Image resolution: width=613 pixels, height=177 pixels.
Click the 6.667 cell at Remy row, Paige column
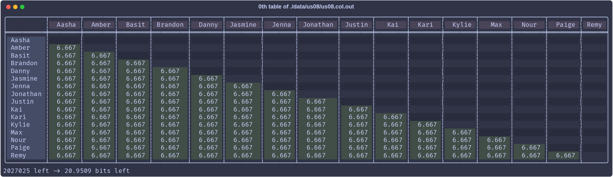tap(564, 156)
